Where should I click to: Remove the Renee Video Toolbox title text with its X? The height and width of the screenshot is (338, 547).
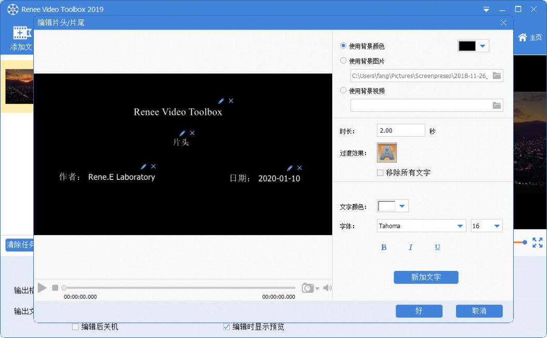231,101
